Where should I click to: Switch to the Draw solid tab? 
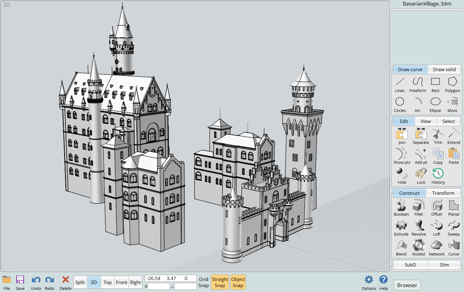pyautogui.click(x=444, y=69)
